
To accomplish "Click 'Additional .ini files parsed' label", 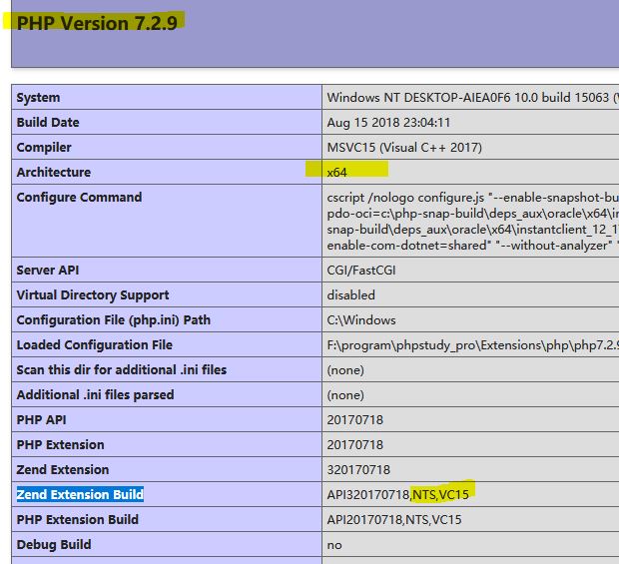I will (x=95, y=394).
